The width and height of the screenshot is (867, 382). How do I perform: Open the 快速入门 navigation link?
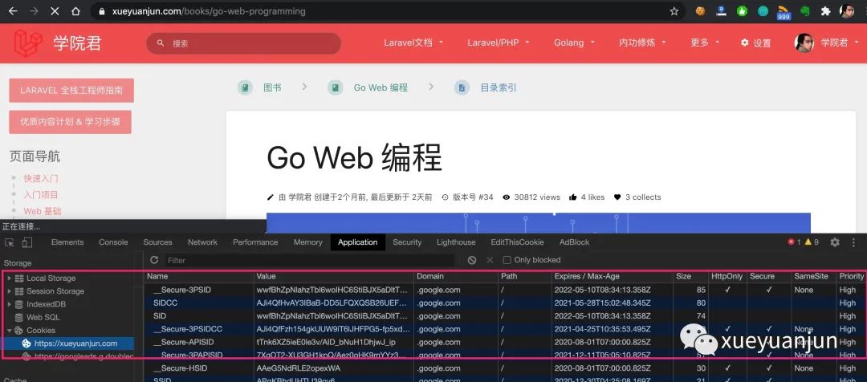click(x=41, y=178)
